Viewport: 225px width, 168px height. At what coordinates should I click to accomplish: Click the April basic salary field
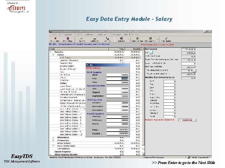(x=117, y=75)
